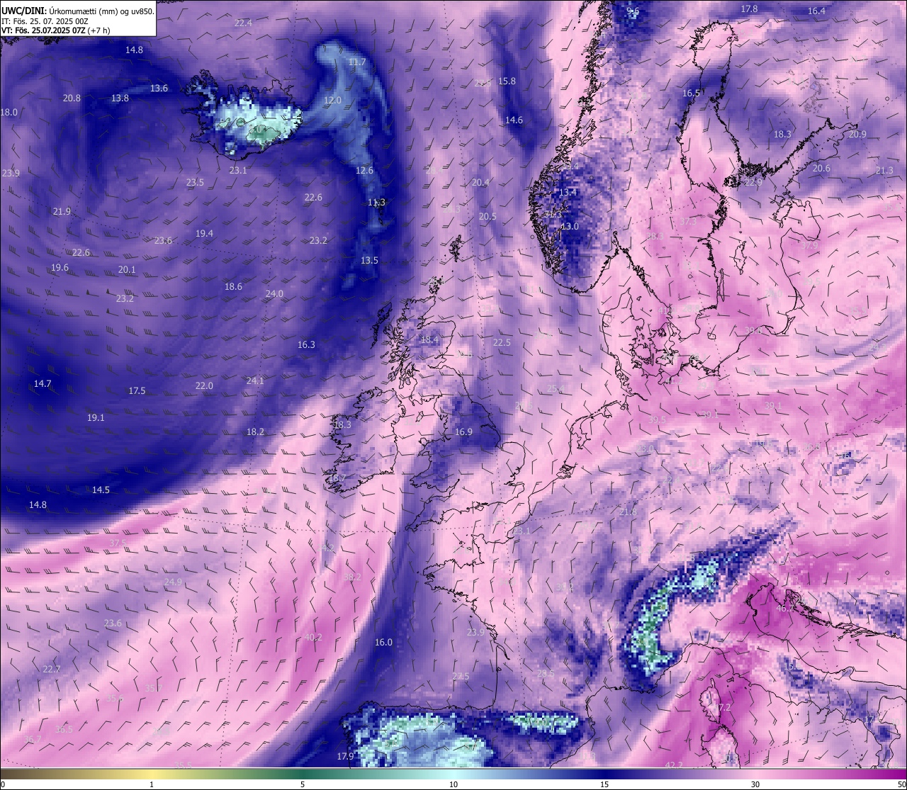Select the 17.9 value near Spain
This screenshot has width=907, height=790.
click(345, 757)
